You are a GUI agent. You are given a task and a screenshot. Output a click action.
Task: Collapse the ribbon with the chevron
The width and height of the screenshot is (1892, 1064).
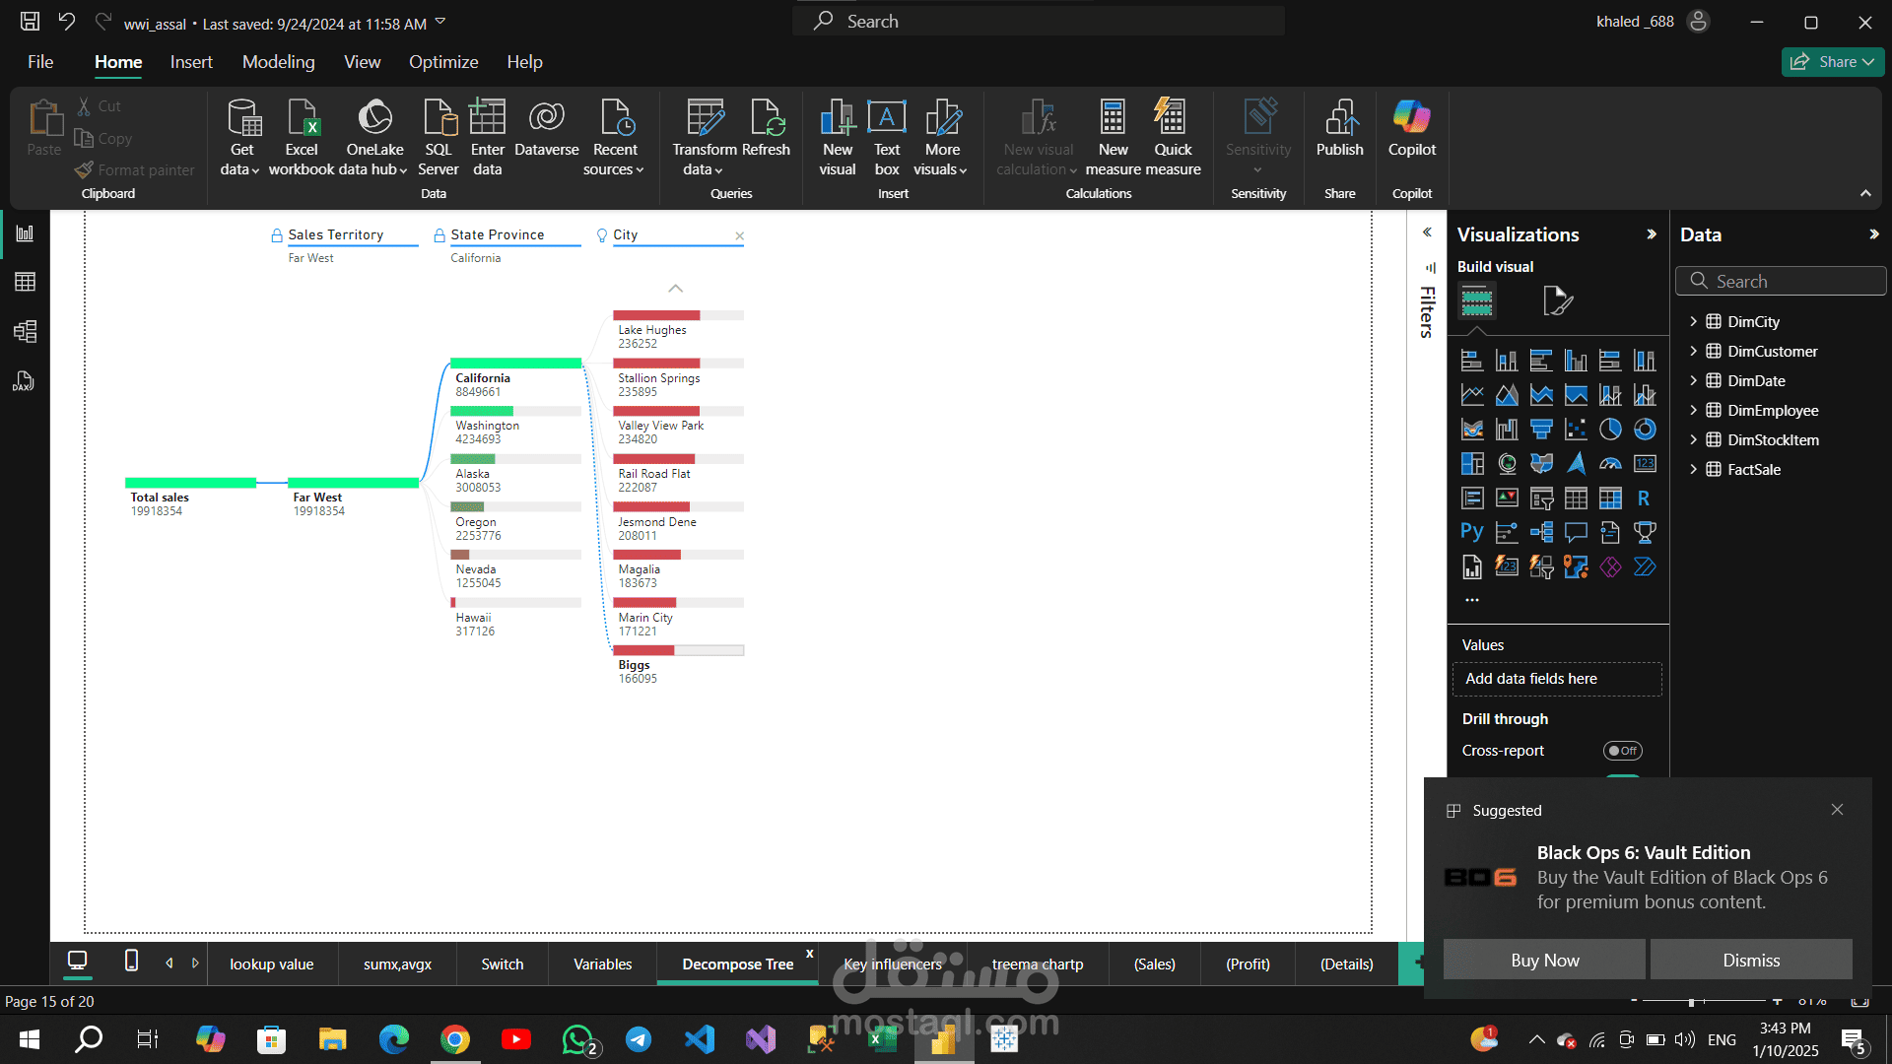click(1865, 194)
